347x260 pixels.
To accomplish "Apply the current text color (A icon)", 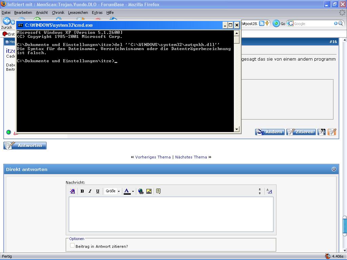I will coord(127,191).
